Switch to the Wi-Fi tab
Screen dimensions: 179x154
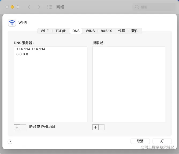[45, 31]
